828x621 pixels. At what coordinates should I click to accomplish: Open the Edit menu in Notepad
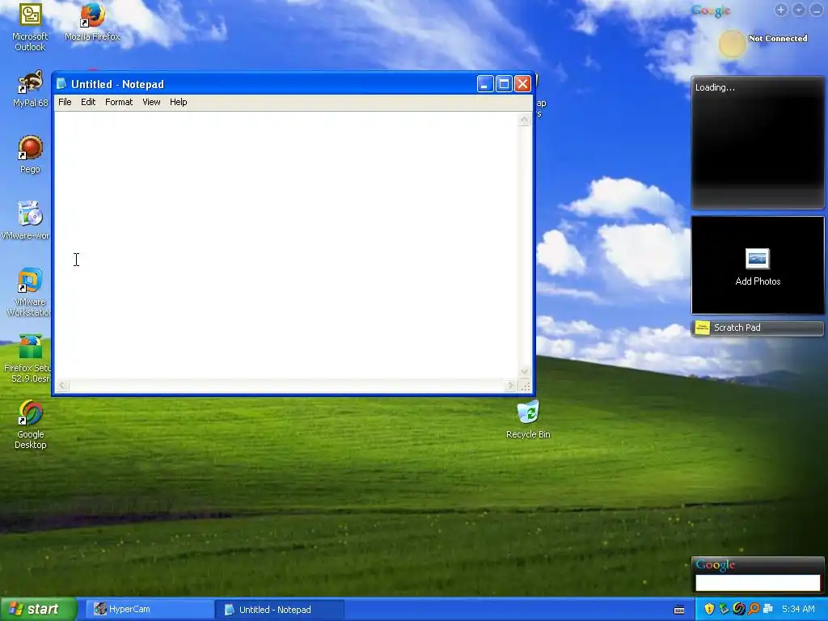coord(88,102)
